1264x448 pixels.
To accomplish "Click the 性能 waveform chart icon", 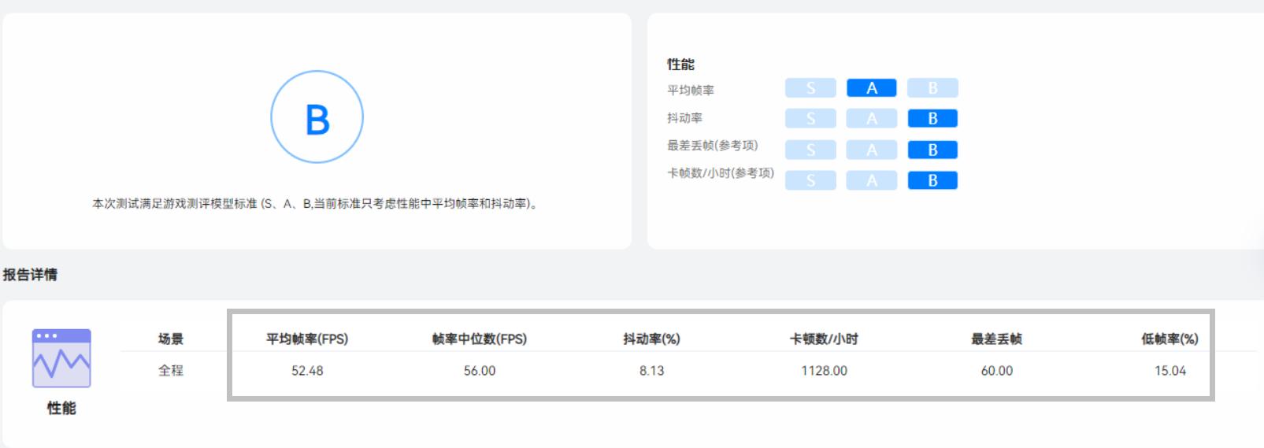I will 61,358.
